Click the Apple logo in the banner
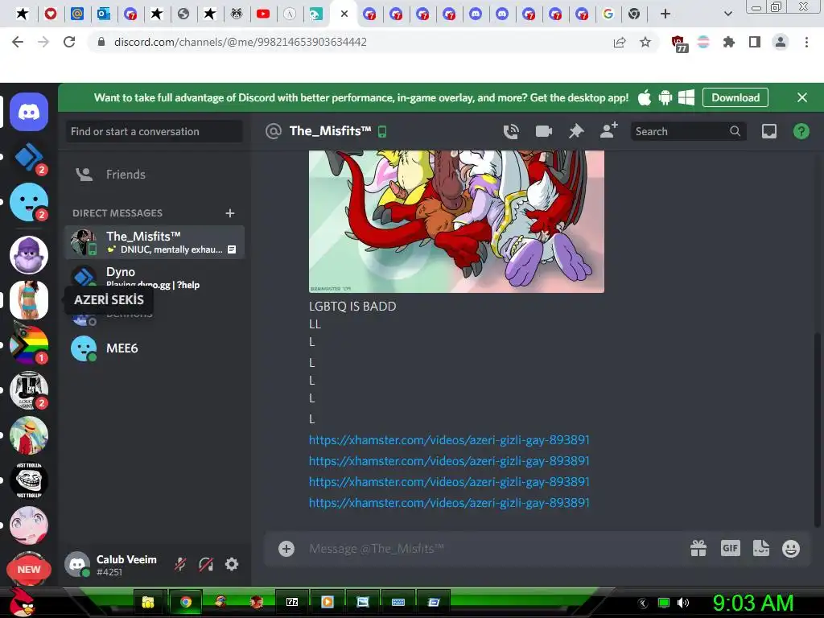The image size is (824, 618). coord(645,97)
